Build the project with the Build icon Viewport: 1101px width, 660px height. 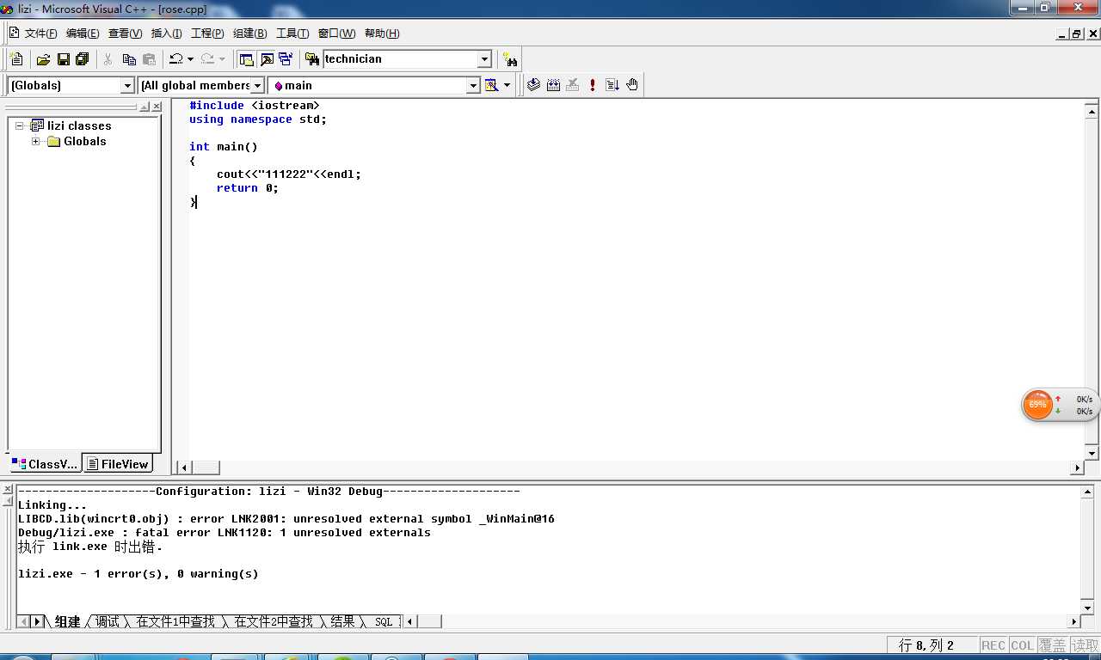coord(553,85)
